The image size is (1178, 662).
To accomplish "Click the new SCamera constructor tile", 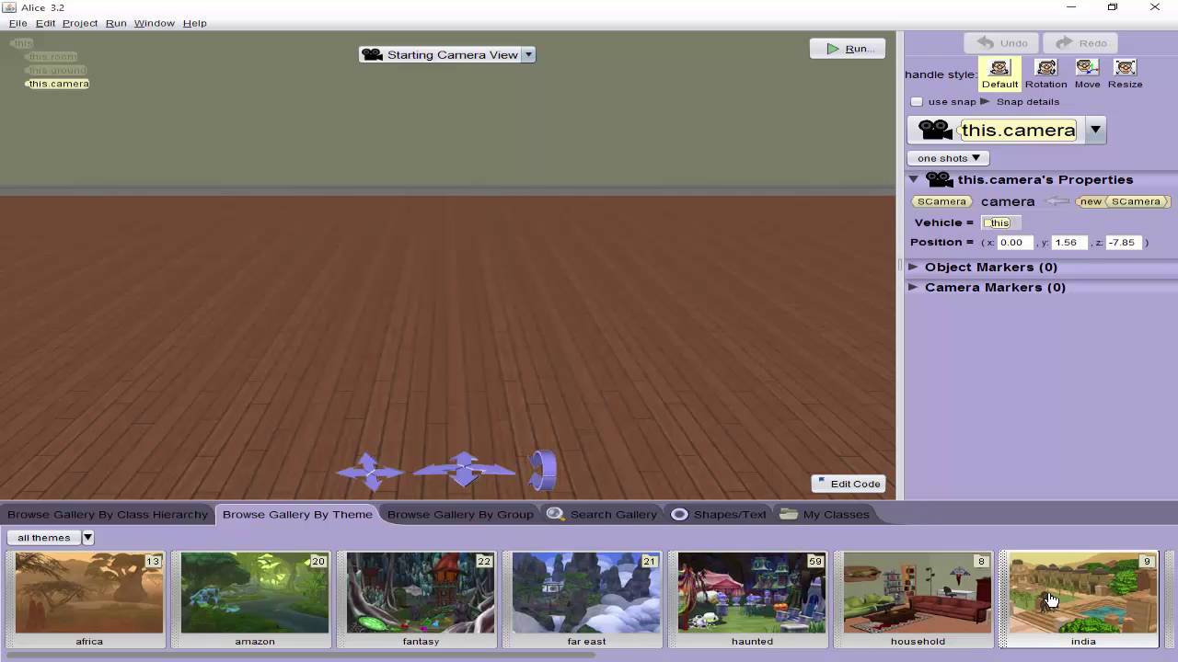I will pyautogui.click(x=1123, y=201).
